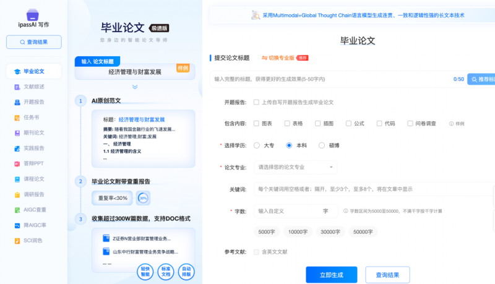Choose the 50000字 preset
The image size is (495, 284).
363,232
